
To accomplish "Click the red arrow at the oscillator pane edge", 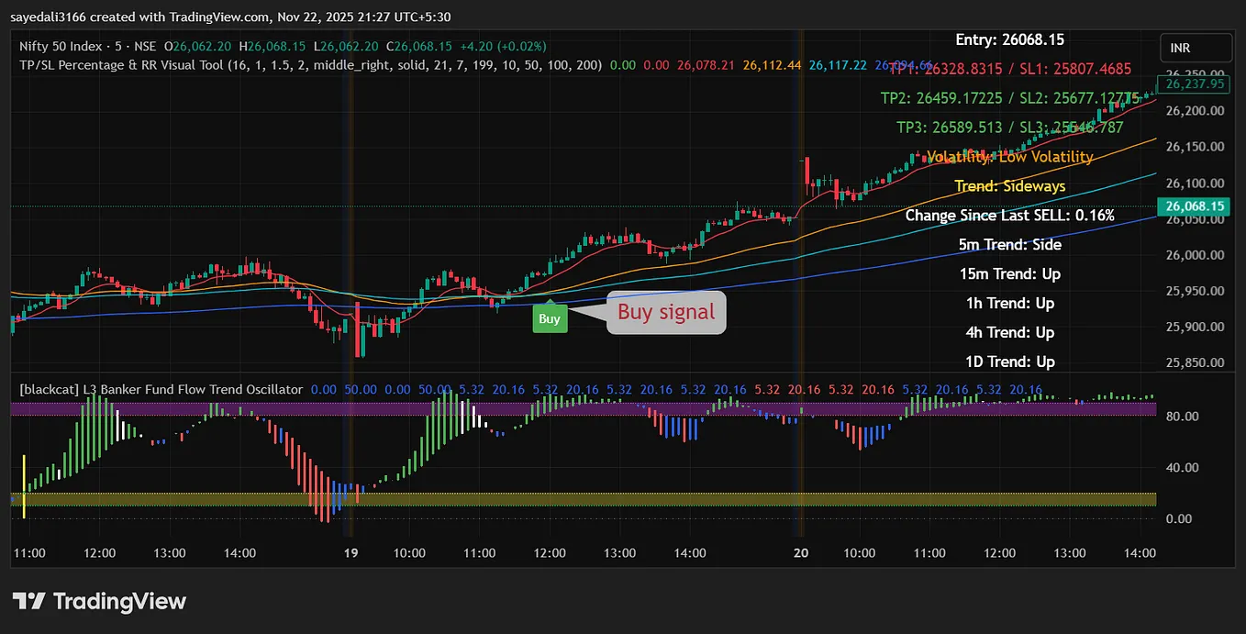I will [x=1076, y=402].
